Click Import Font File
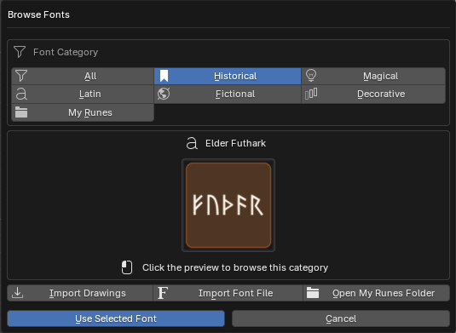Viewport: 456px width, 333px height. (x=228, y=293)
